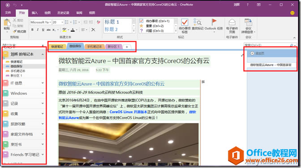The height and width of the screenshot is (168, 301).
Task: Switch to the 绘图 ribbon tab
Action: click(47, 13)
